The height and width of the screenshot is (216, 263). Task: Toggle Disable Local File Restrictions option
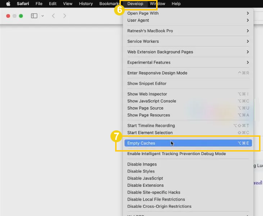coord(188,199)
